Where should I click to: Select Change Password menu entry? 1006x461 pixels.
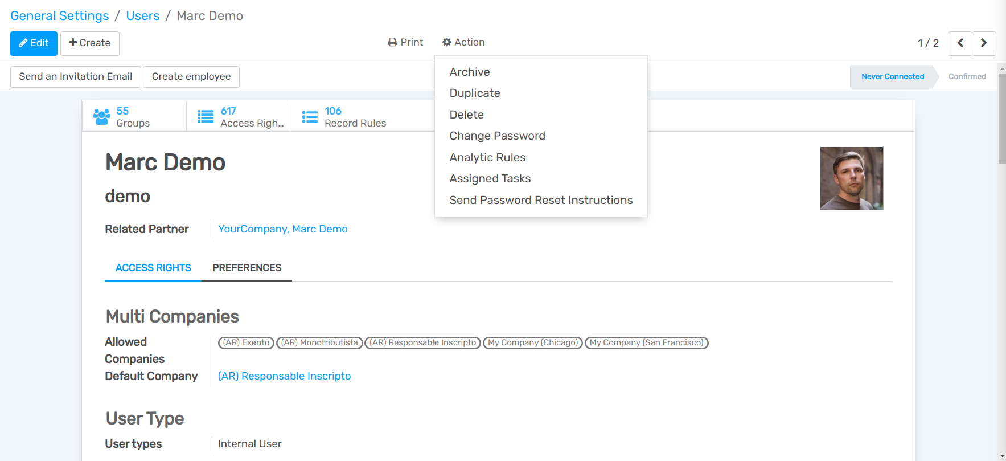click(x=497, y=136)
